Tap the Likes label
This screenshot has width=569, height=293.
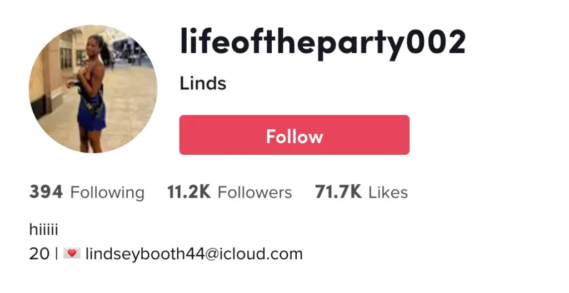point(388,192)
